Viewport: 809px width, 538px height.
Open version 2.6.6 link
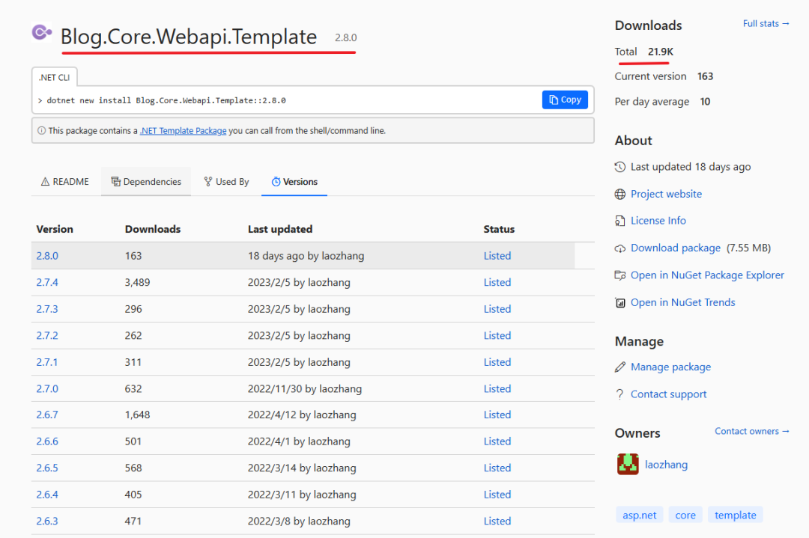(47, 441)
